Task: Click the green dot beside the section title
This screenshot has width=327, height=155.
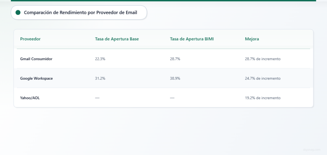Action: 18,12
